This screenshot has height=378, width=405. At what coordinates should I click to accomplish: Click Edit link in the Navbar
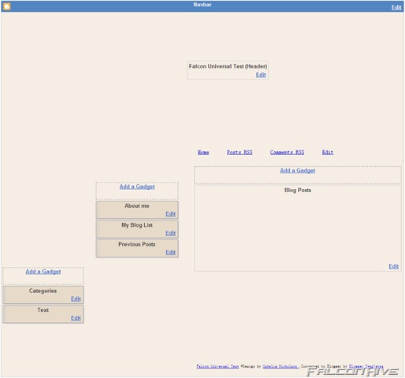396,7
